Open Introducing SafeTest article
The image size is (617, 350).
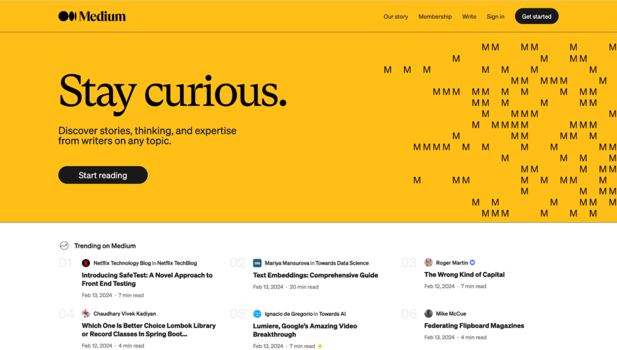coord(147,279)
